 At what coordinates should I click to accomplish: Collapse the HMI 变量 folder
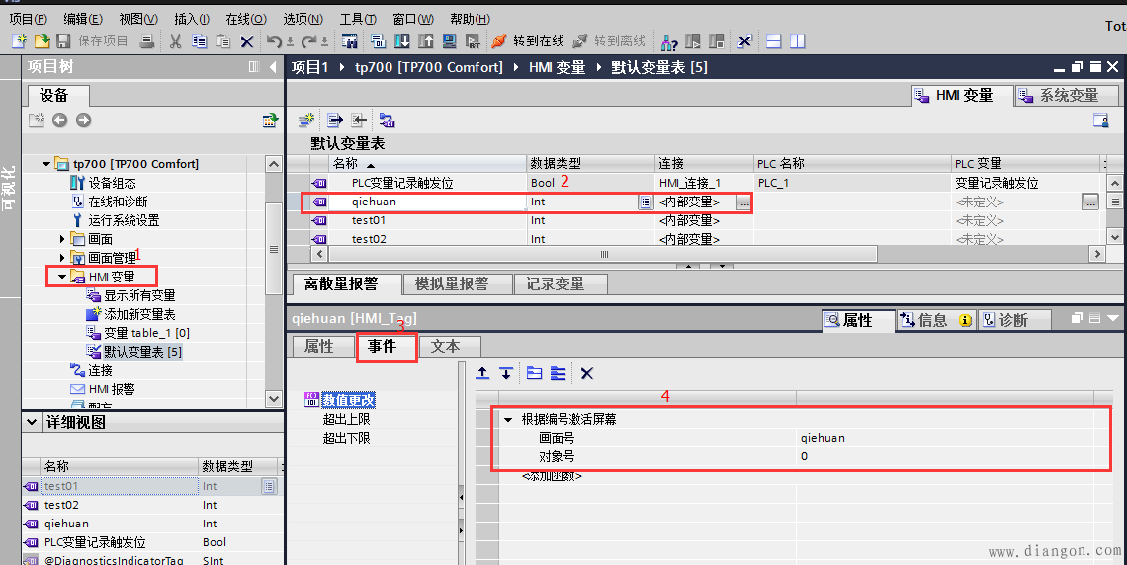click(62, 276)
